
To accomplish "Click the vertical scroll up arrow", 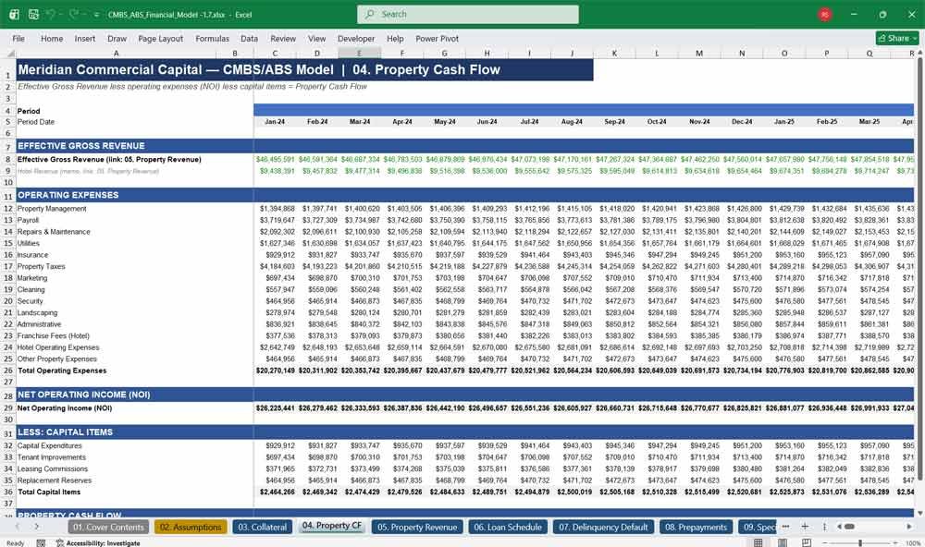I will [x=920, y=53].
